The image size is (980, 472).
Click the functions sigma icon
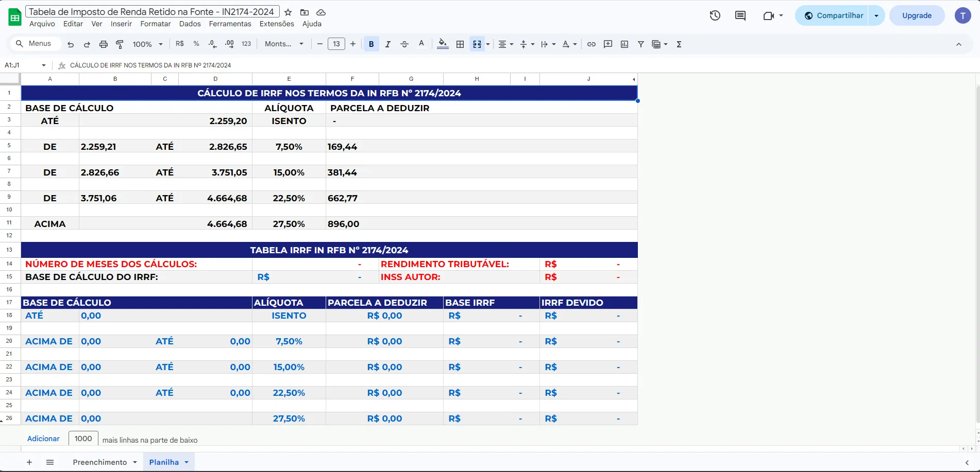679,44
